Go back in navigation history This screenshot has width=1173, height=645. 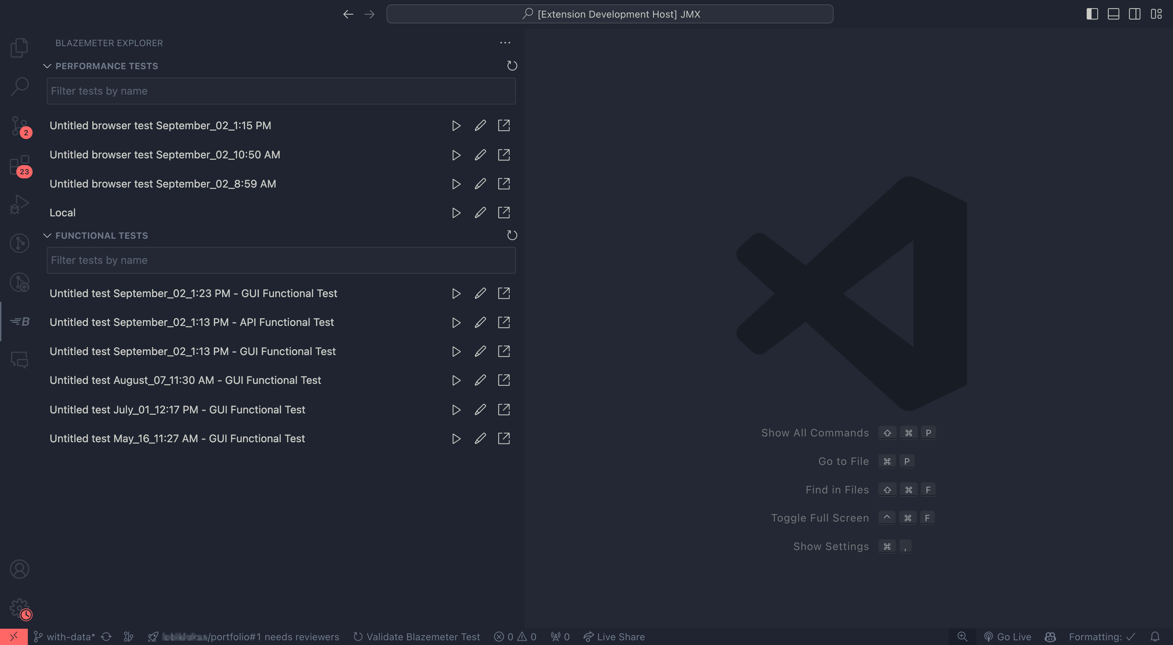click(348, 14)
